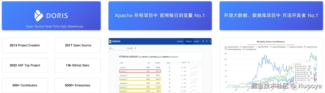This screenshot has width=325, height=93.
Task: Open the Apache Flink website link
Action: pos(123,87)
